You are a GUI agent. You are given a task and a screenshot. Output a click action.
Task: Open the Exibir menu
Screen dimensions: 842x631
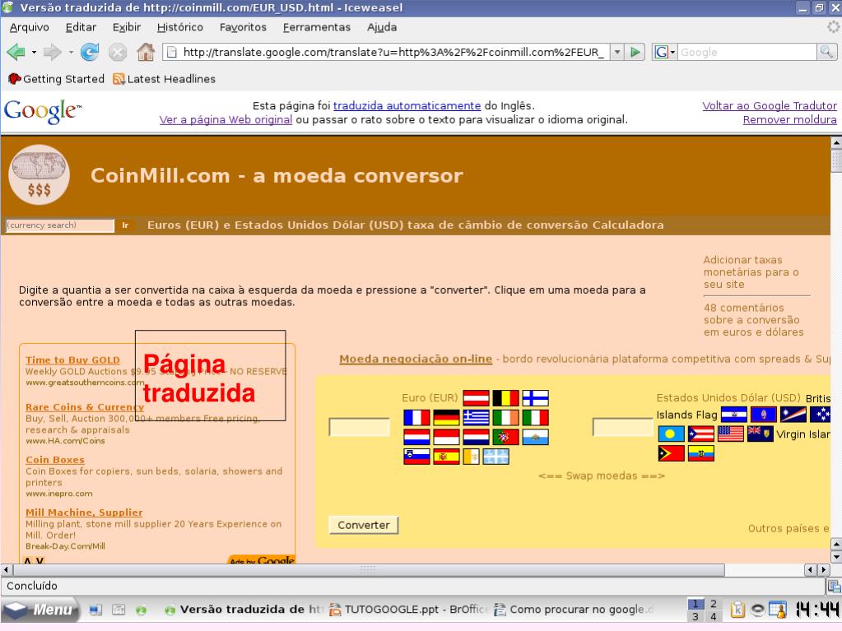pyautogui.click(x=127, y=27)
